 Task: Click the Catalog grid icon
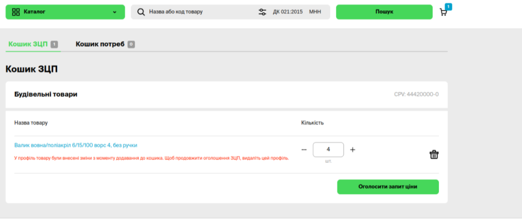point(16,12)
